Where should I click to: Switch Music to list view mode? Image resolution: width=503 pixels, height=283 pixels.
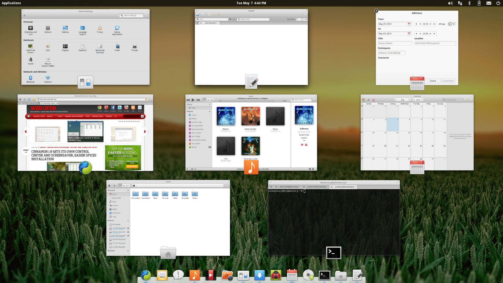coord(208,100)
